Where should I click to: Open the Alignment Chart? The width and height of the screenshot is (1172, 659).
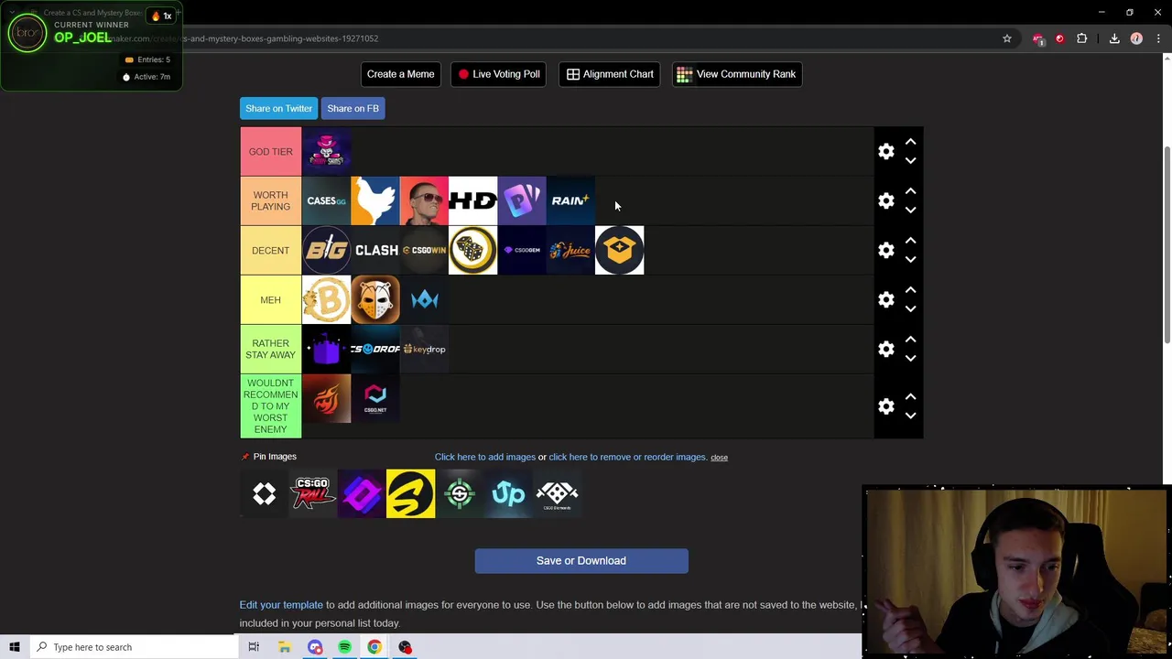[610, 74]
